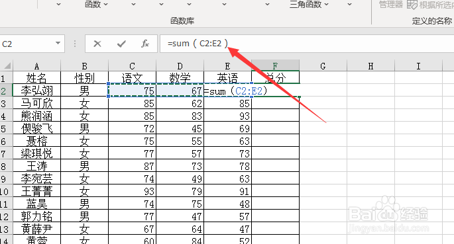
Task: Click the 女 gender cell for 马可欣
Action: [85, 103]
